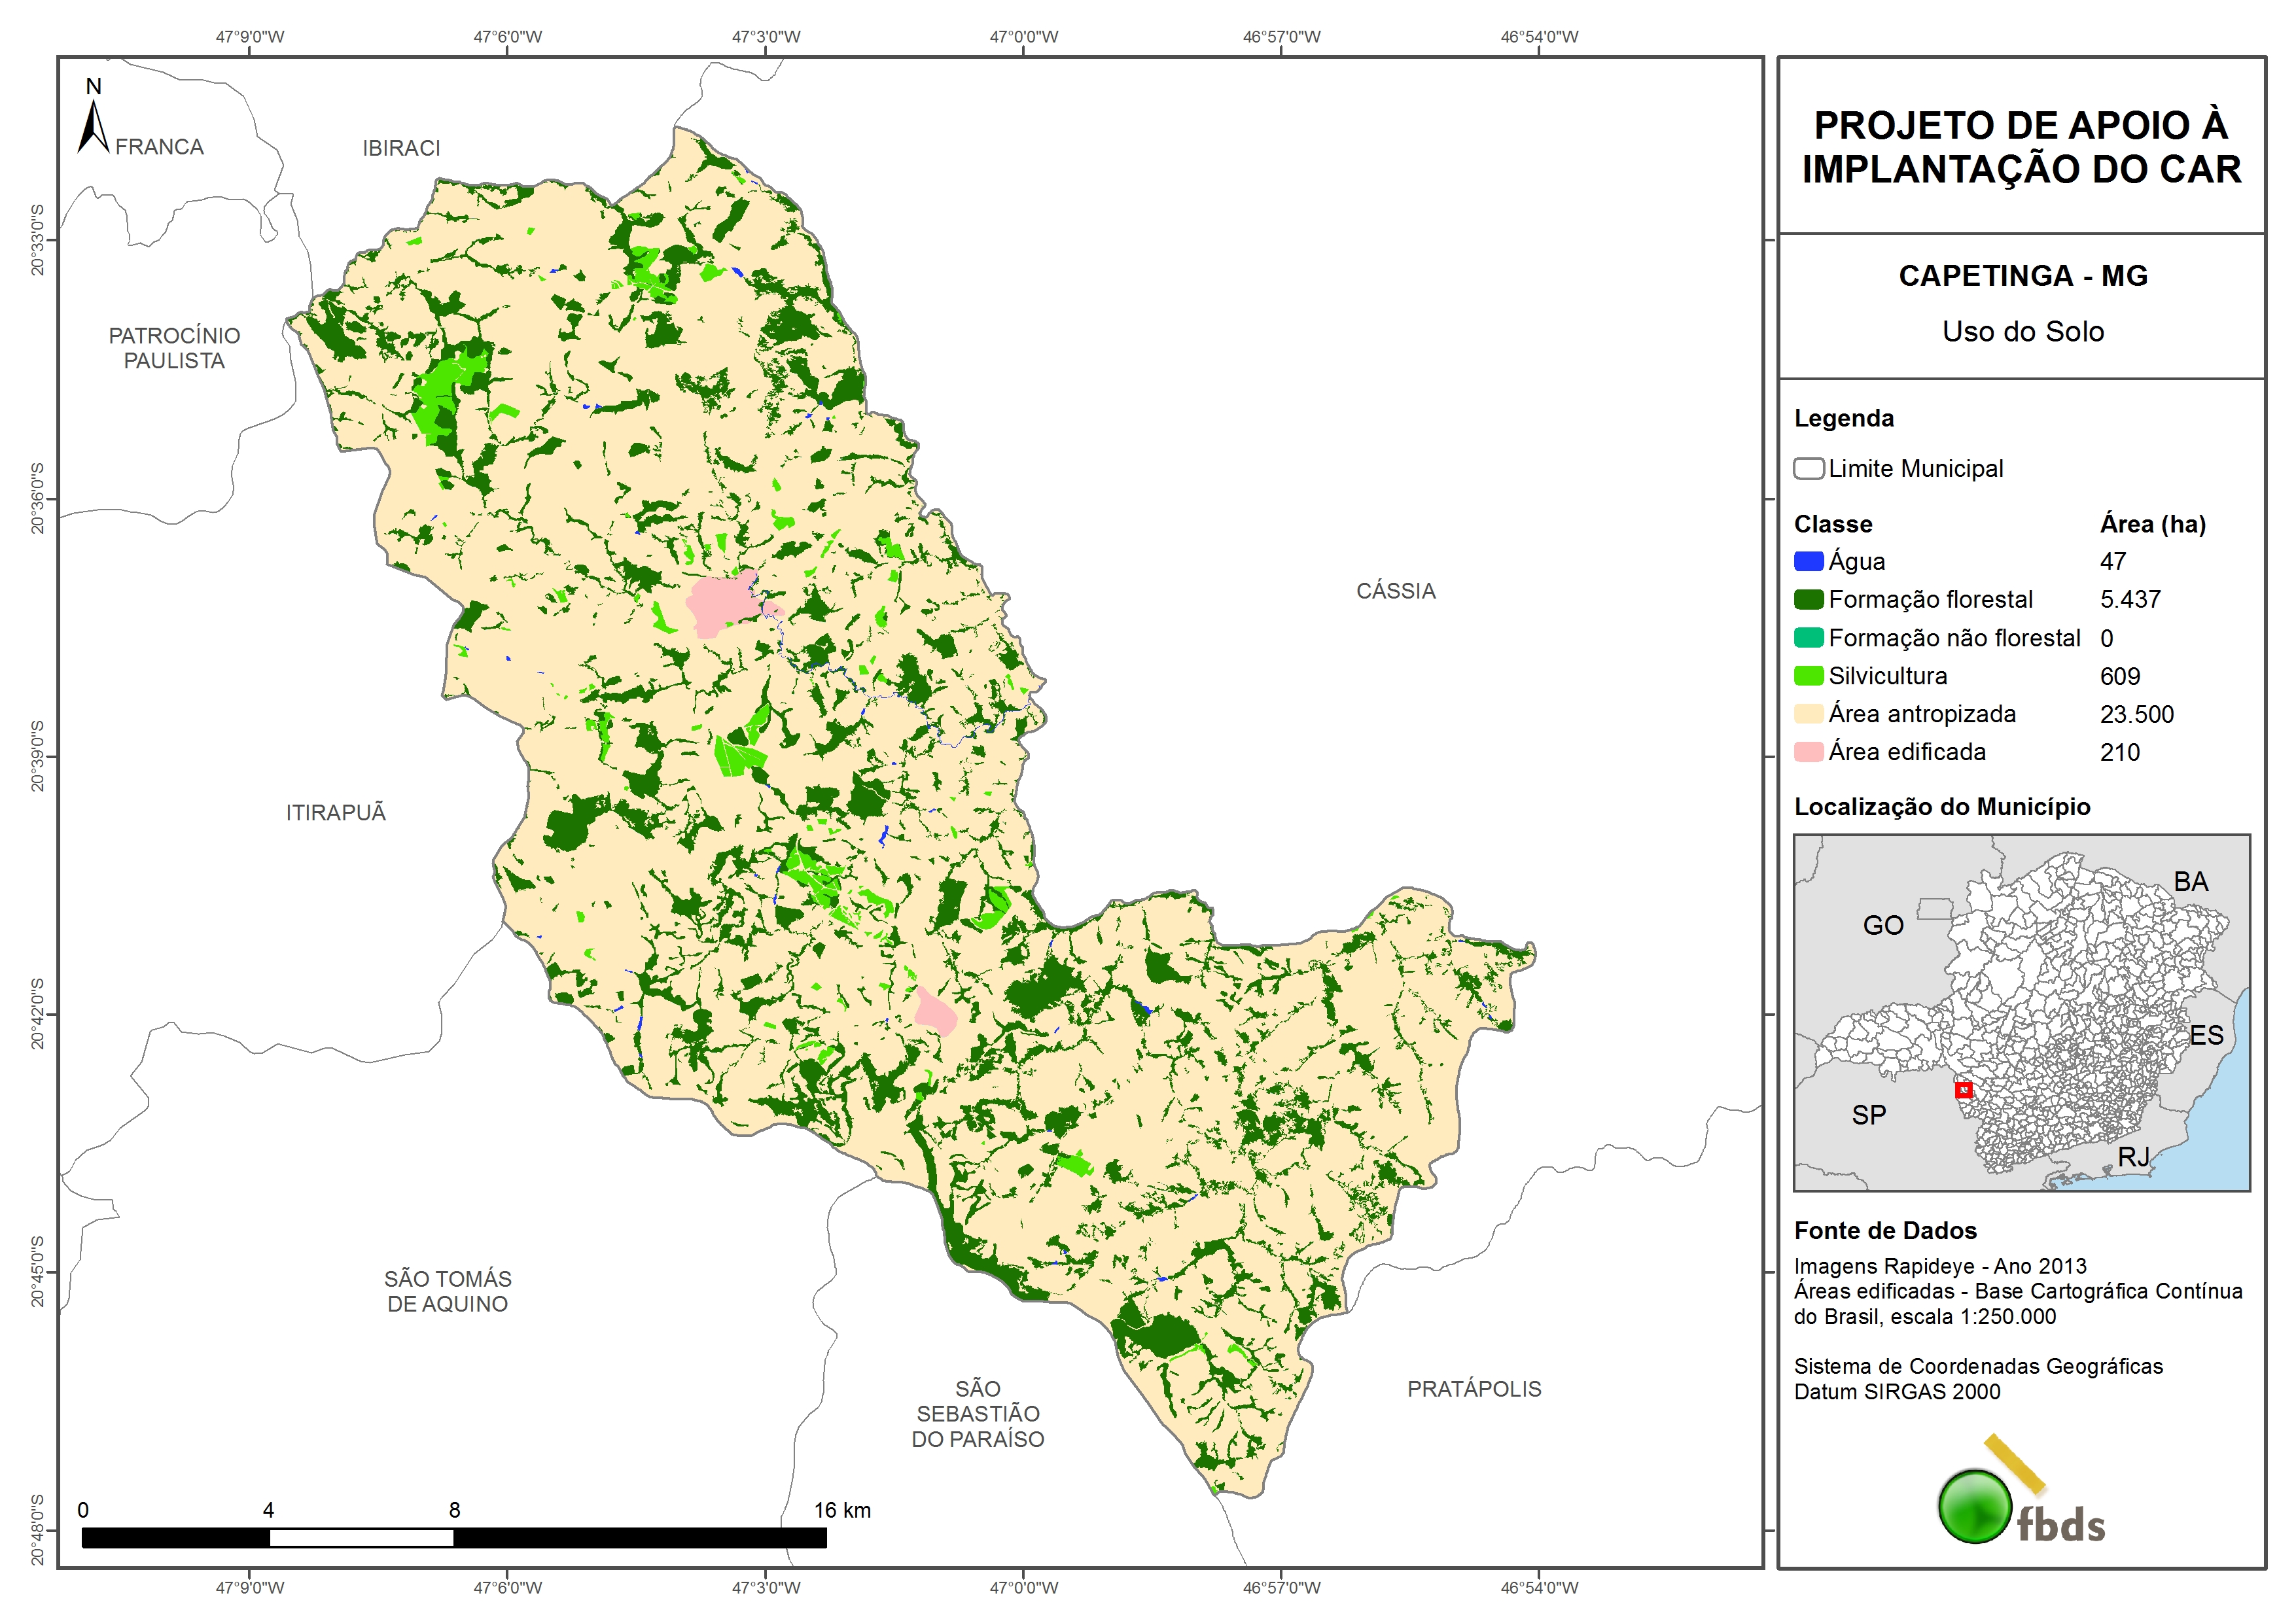Click the pink Área edificada swatch
Image resolution: width=2296 pixels, height=1623 pixels.
[x=1808, y=752]
